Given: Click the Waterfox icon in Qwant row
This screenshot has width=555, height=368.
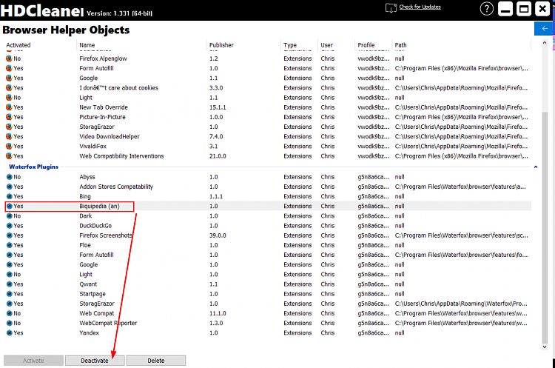Looking at the screenshot, I should (10, 284).
